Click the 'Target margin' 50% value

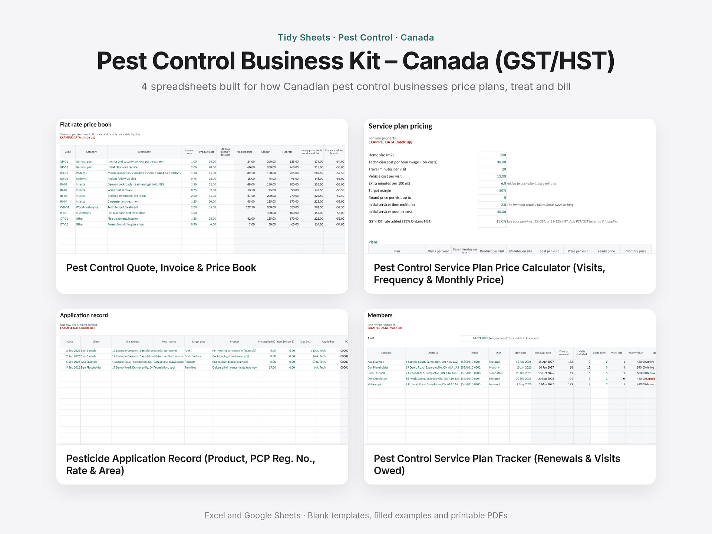tap(492, 191)
